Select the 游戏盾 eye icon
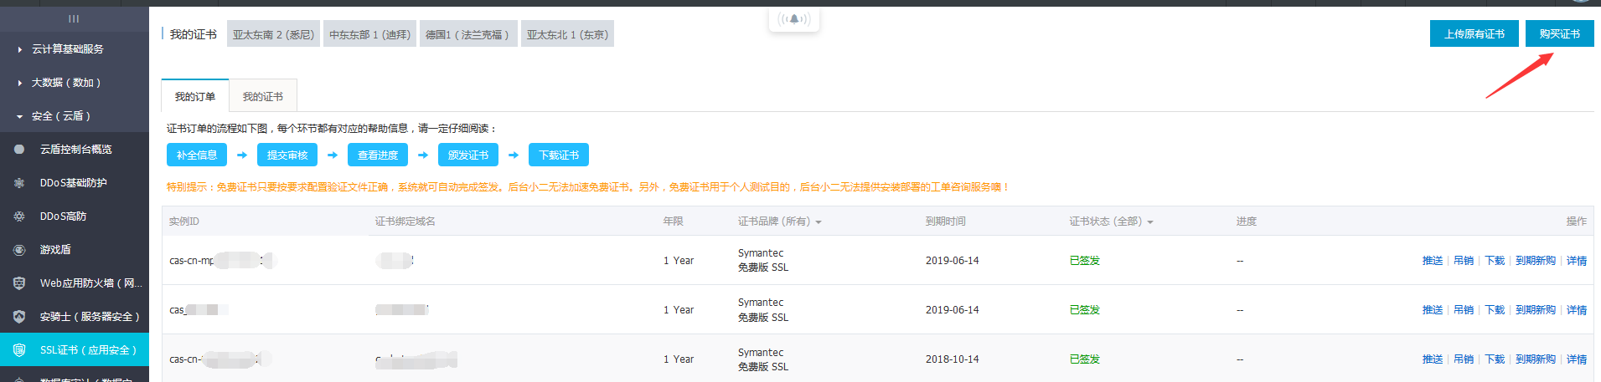1601x382 pixels. (x=19, y=250)
